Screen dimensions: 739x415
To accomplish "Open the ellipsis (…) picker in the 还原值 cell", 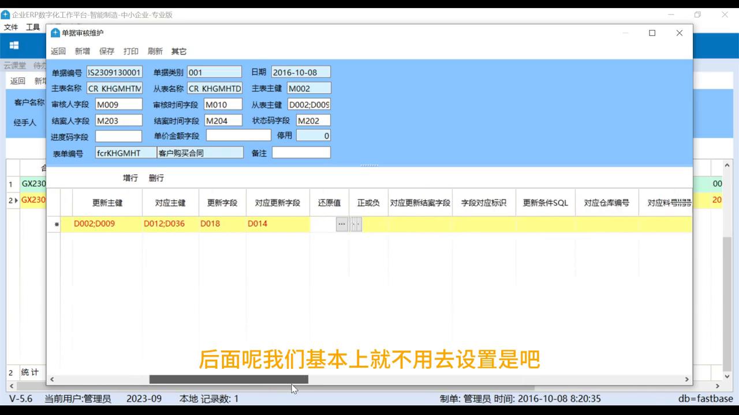I will (342, 224).
